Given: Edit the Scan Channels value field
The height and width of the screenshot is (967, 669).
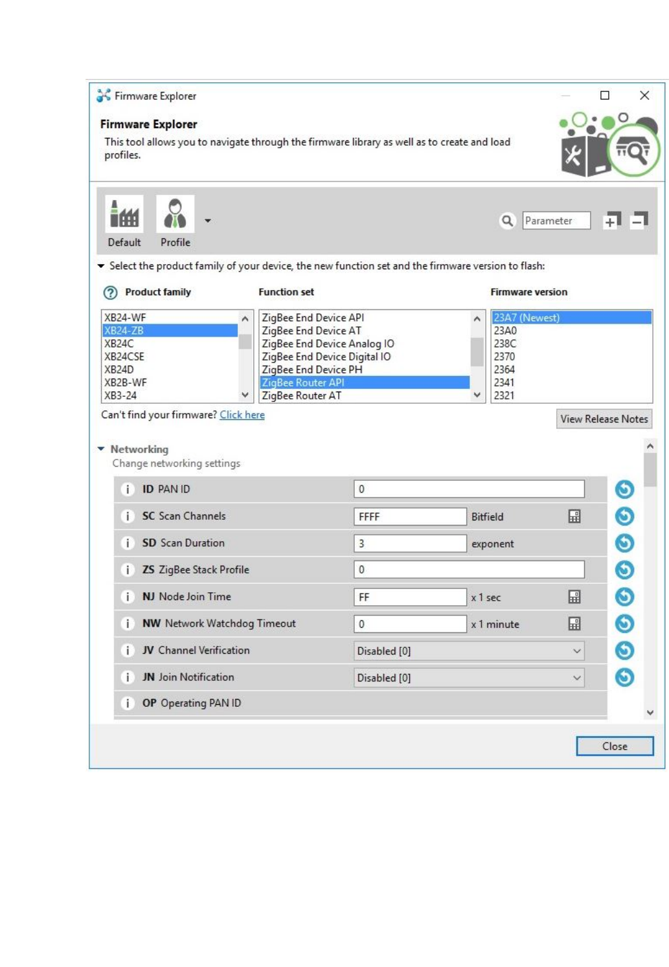Looking at the screenshot, I should (x=410, y=517).
